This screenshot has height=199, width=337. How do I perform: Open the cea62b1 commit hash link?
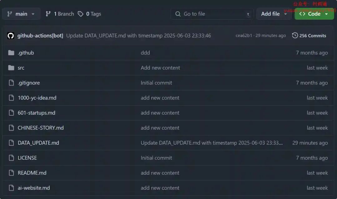point(244,36)
